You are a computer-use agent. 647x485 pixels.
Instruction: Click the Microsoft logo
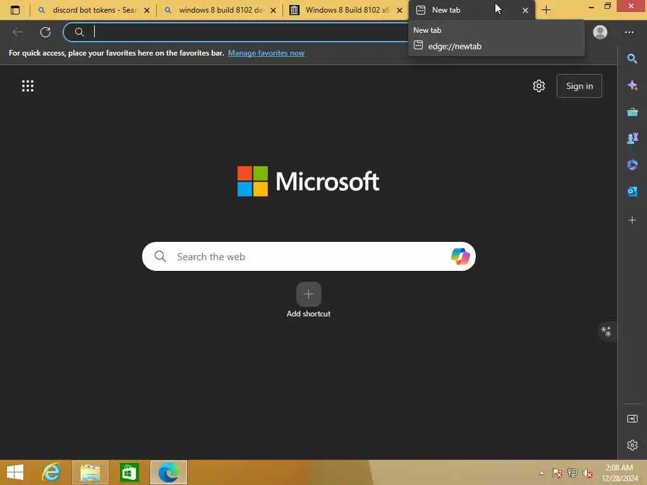click(308, 181)
